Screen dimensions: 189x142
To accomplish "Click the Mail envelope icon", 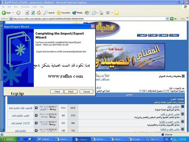I will coord(94,13).
